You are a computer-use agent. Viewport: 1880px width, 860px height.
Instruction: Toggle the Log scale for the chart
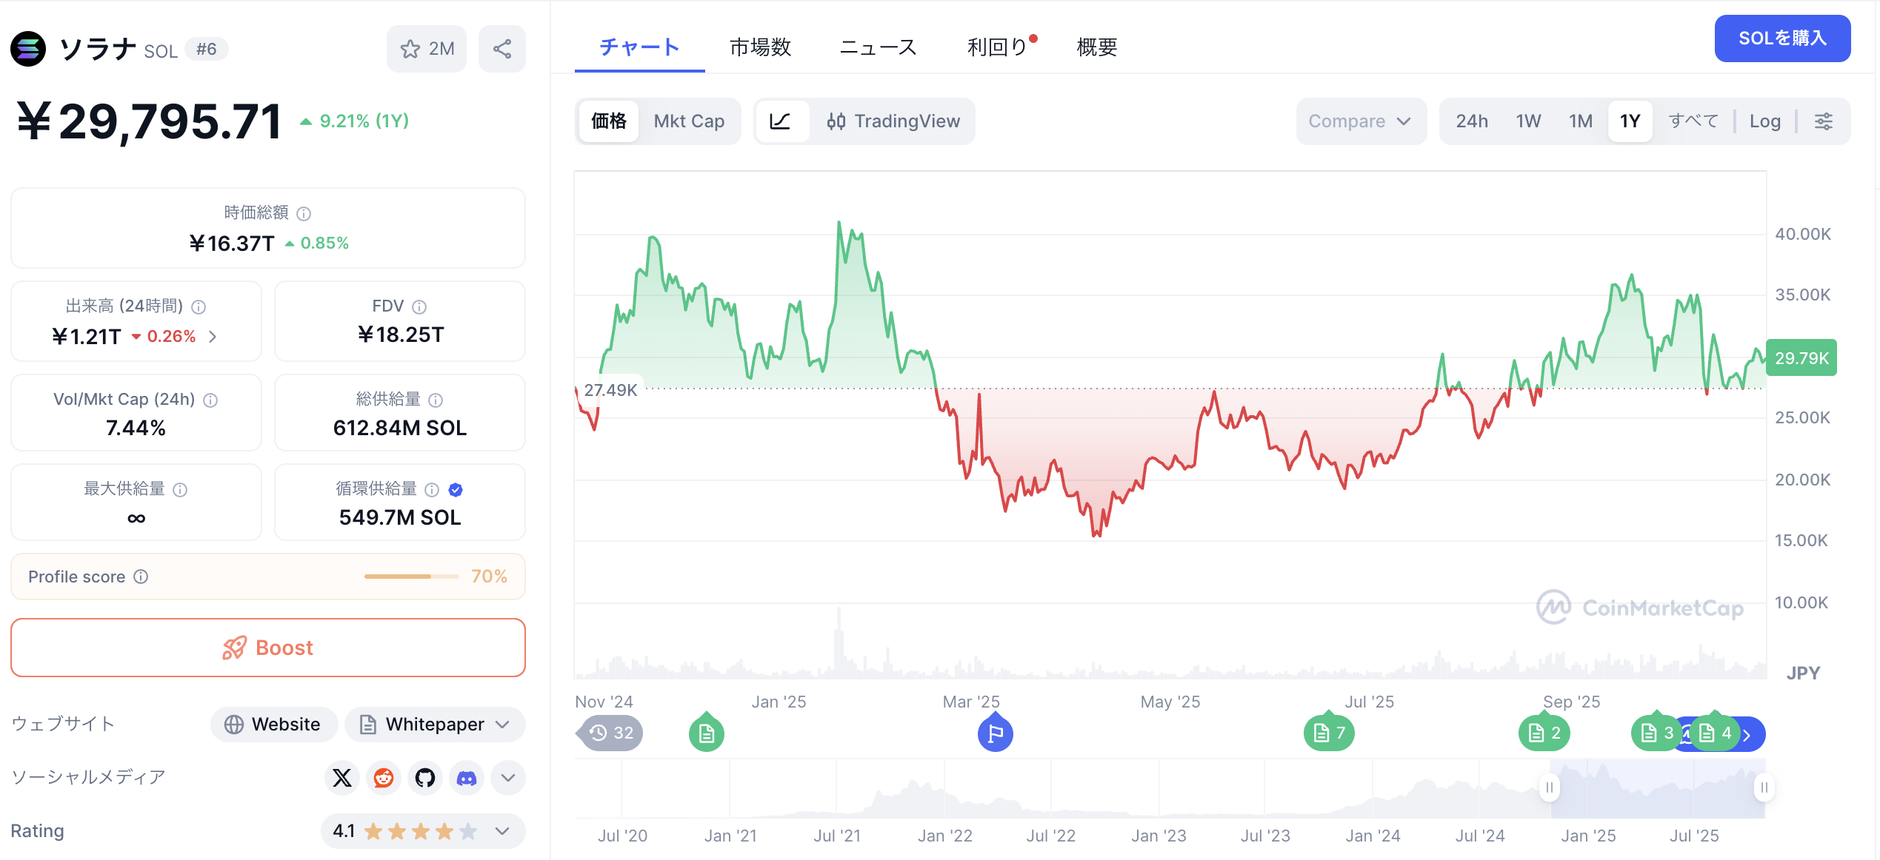[x=1765, y=121]
